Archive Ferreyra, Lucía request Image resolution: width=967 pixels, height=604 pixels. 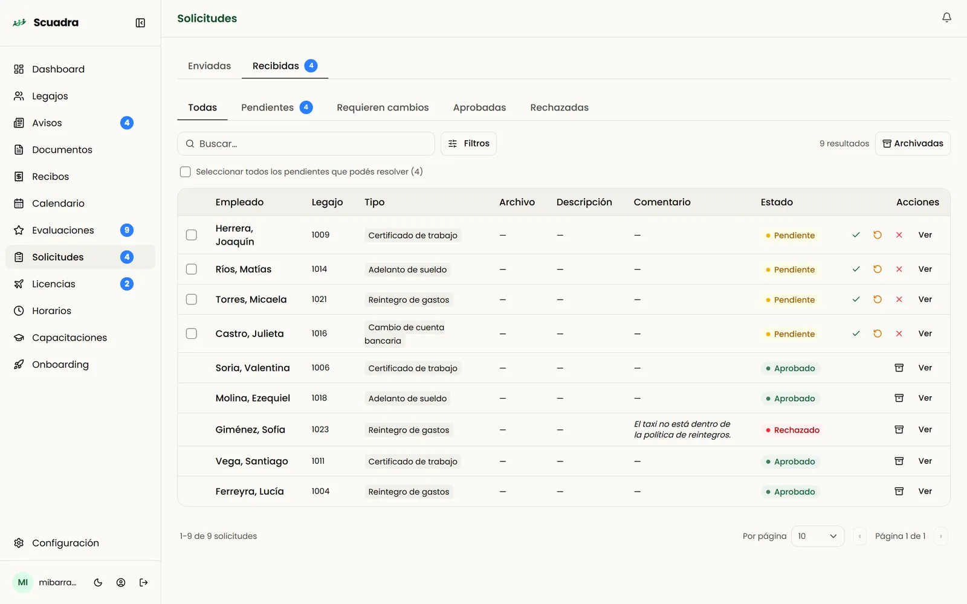(x=899, y=491)
